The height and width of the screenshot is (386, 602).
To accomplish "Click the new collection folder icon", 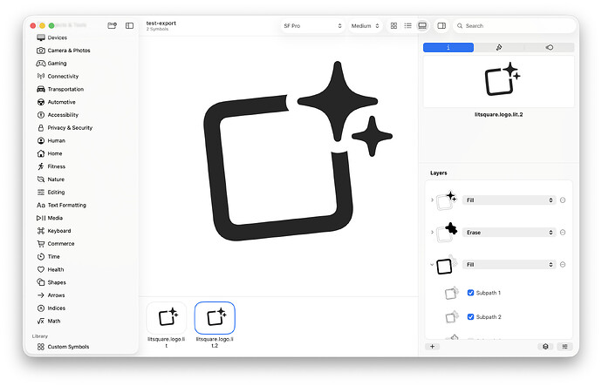I will pyautogui.click(x=112, y=25).
